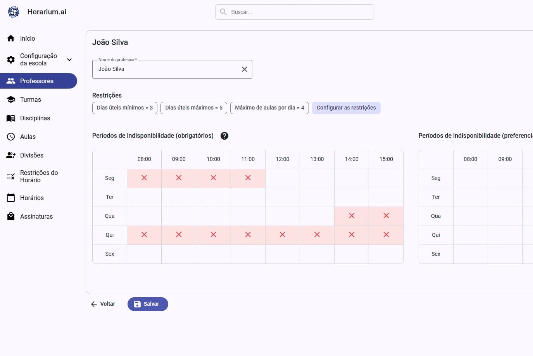
Task: Click the Assinaturas shopping bag icon
Action: point(11,216)
